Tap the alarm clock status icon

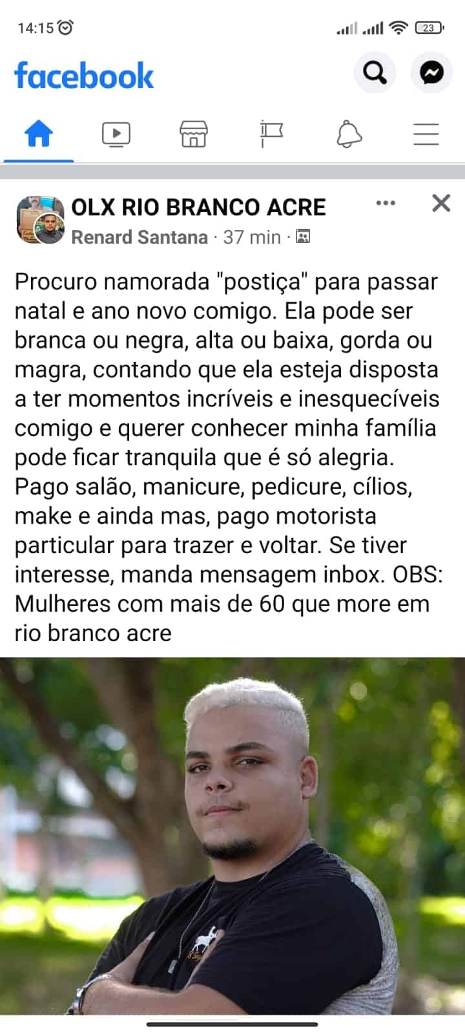(65, 27)
